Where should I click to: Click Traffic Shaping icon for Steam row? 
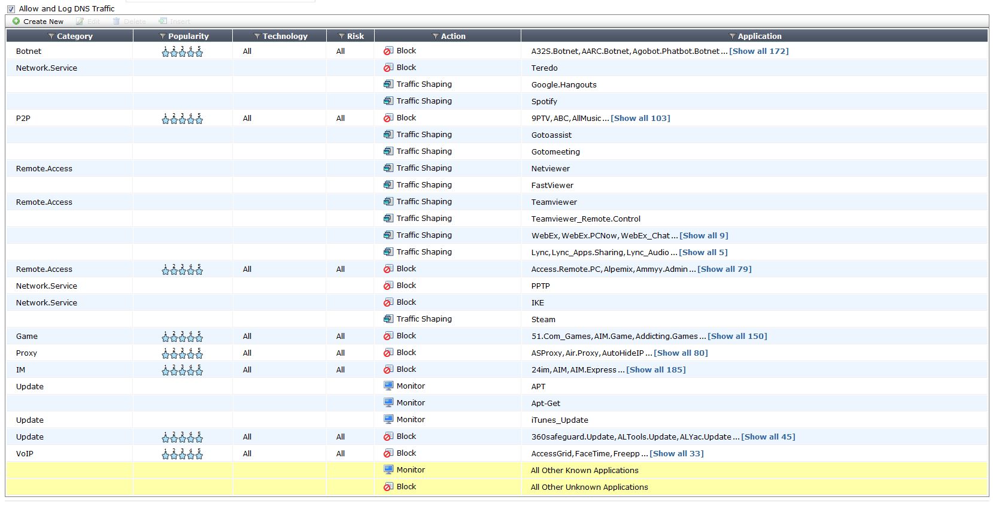click(388, 319)
